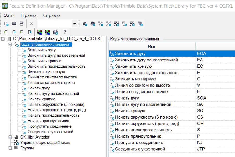The width and height of the screenshot is (235, 157).
Task: Select Начать кривую in the tree
Action: pyautogui.click(x=41, y=99)
